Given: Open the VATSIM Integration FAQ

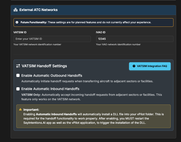Looking at the screenshot, I should [150, 66].
